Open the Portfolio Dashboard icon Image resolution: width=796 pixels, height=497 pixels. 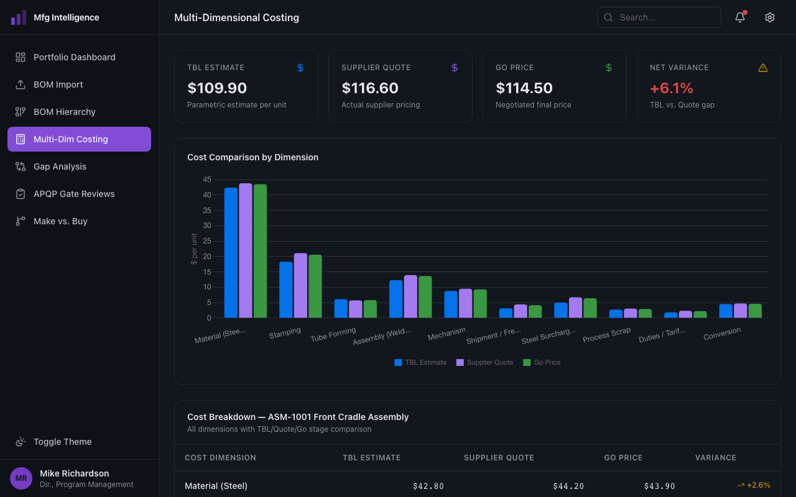coord(20,57)
